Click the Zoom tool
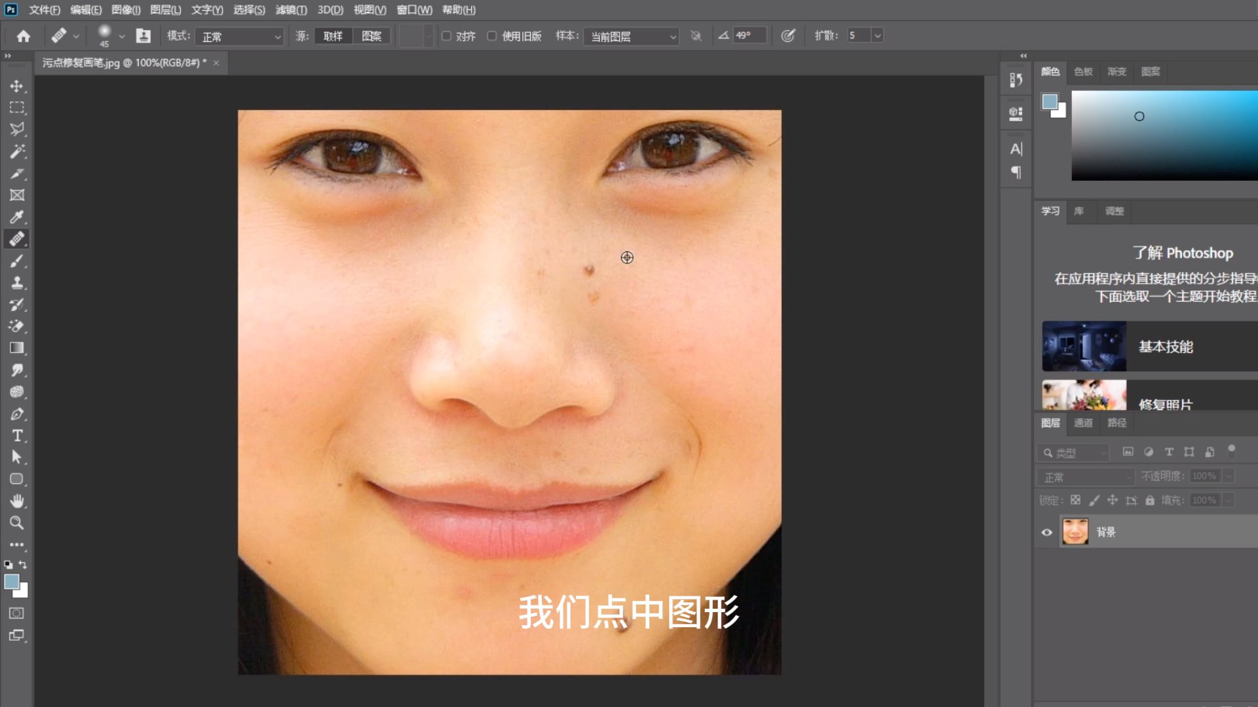This screenshot has height=707, width=1258. point(16,522)
